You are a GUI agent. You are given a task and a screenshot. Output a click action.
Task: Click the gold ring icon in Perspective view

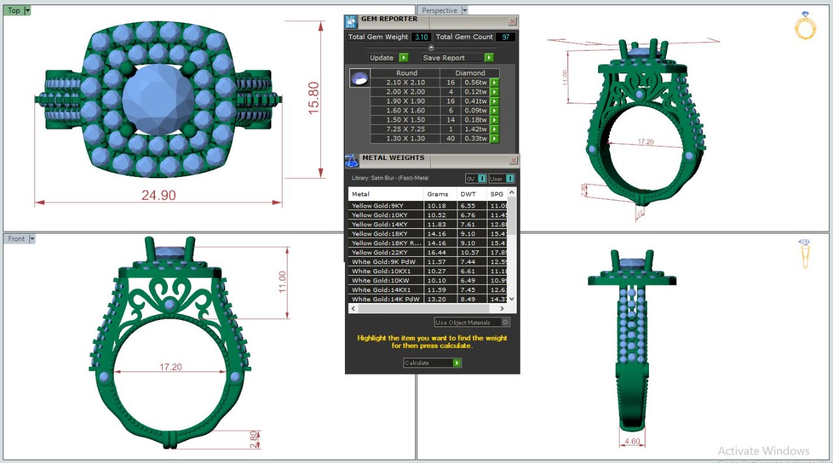coord(805,26)
